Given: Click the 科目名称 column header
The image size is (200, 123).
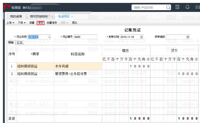Looking at the screenshot, I should (78, 54).
